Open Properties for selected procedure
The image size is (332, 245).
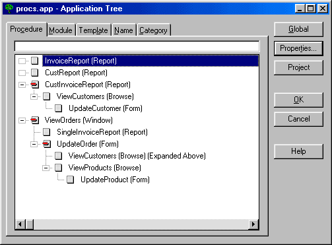(298, 48)
